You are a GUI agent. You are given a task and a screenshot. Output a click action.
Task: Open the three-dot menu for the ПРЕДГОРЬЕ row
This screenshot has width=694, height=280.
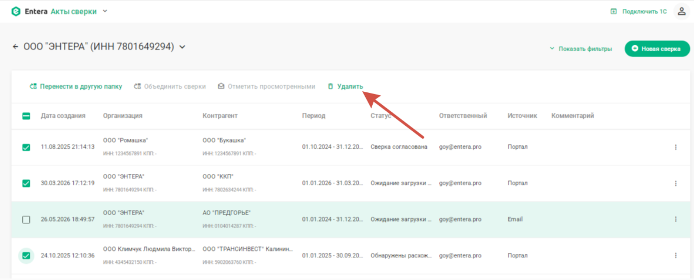tap(675, 219)
